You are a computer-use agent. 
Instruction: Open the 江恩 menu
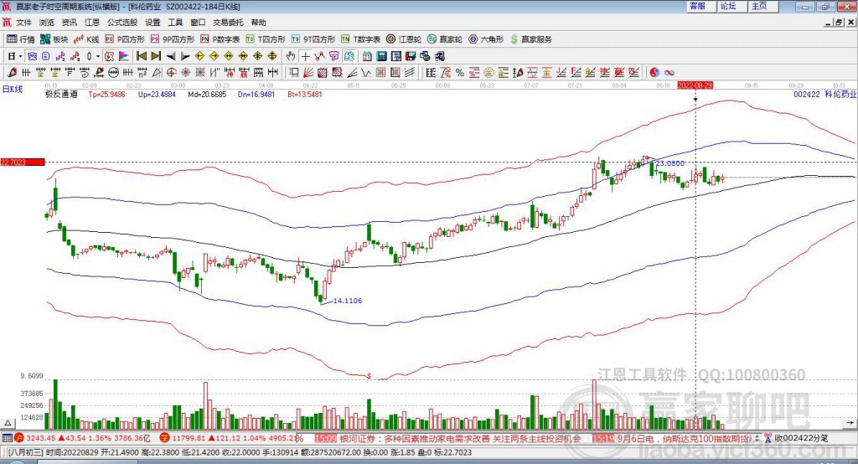click(92, 23)
